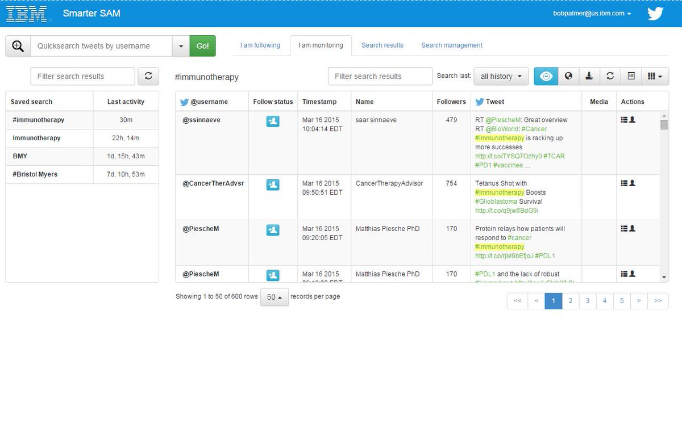Viewport: 682px width, 424px height.
Task: Click the quicksearch tweets by username field
Action: click(x=101, y=46)
